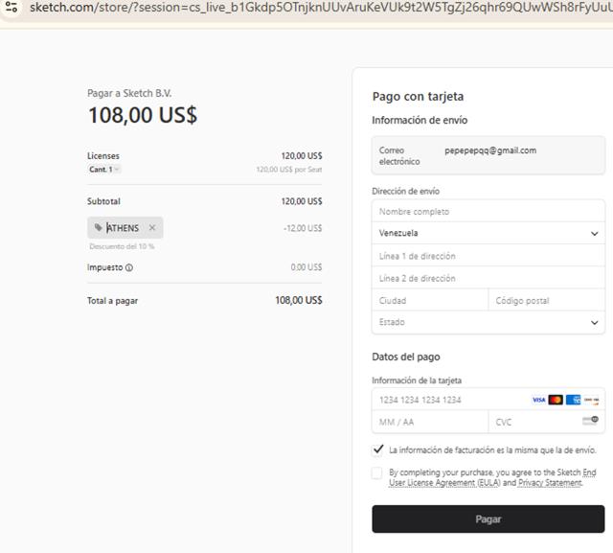The height and width of the screenshot is (553, 613).
Task: Click the CVC field
Action: coord(547,422)
